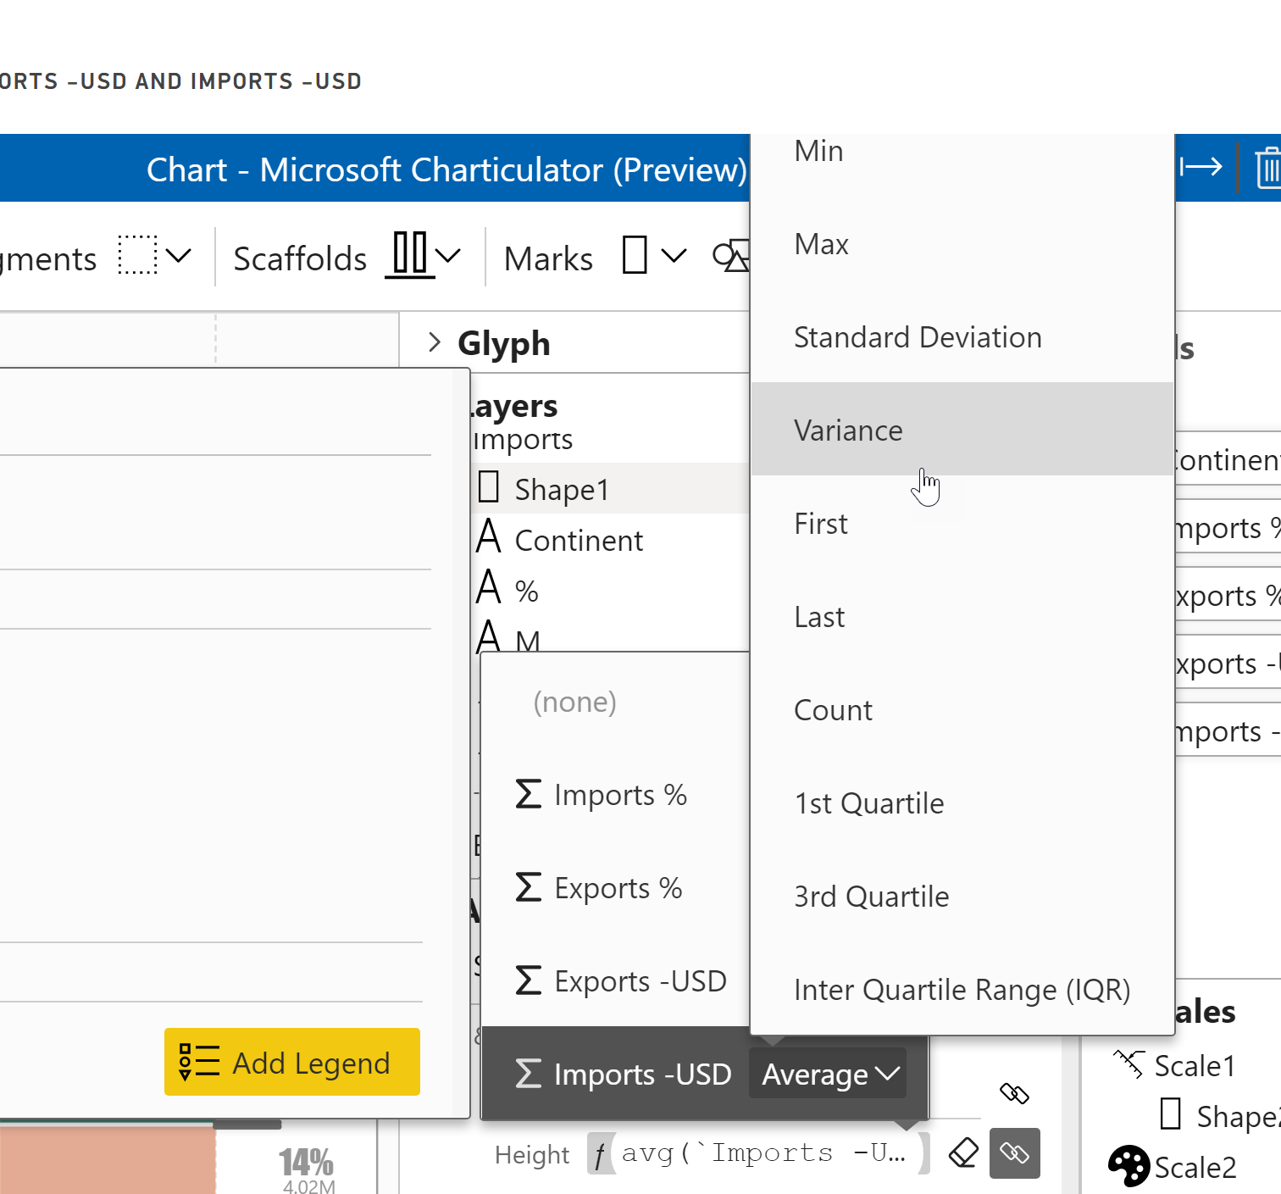
Task: Click the trash delete icon in title bar
Action: pos(1270,167)
